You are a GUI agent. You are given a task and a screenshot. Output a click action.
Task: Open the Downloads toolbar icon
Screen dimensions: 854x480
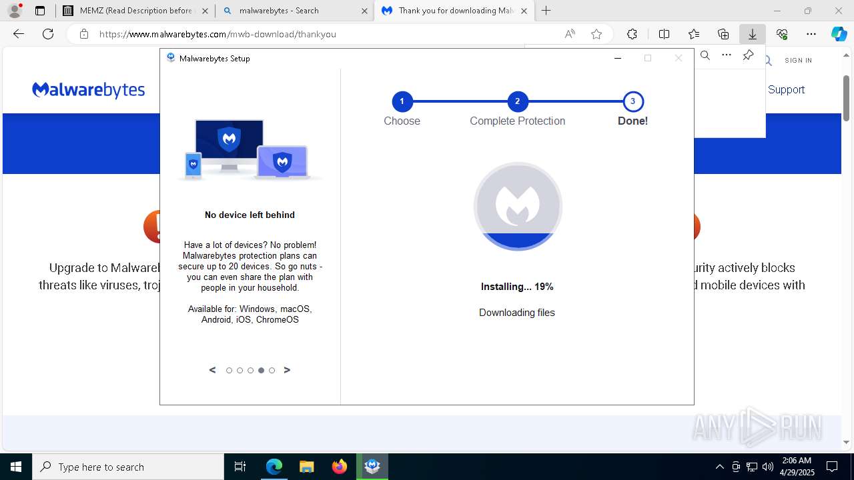753,34
